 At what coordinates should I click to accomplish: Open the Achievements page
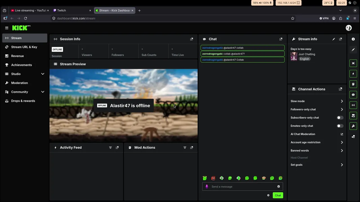pos(25,65)
